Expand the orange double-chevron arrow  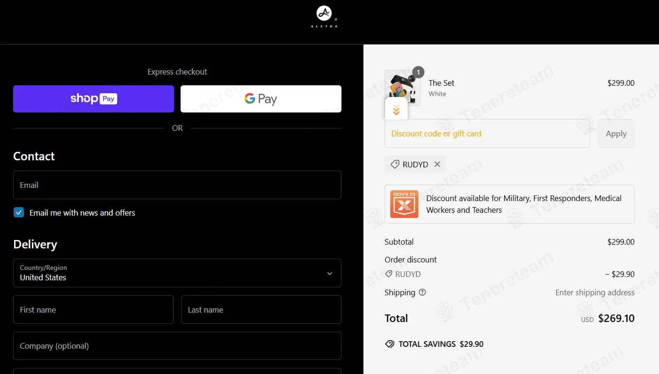(396, 110)
